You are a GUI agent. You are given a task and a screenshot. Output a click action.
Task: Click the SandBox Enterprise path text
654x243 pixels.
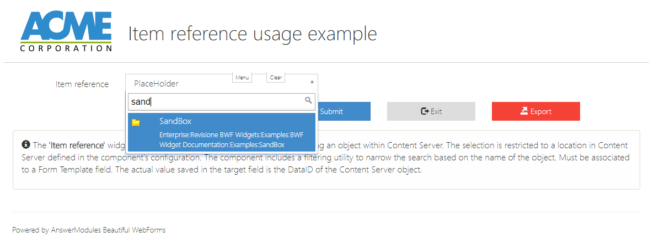point(231,140)
